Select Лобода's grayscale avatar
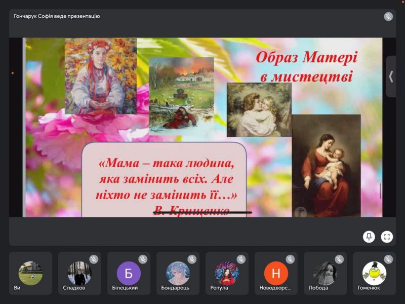Image resolution: width=405 pixels, height=304 pixels. tap(325, 273)
